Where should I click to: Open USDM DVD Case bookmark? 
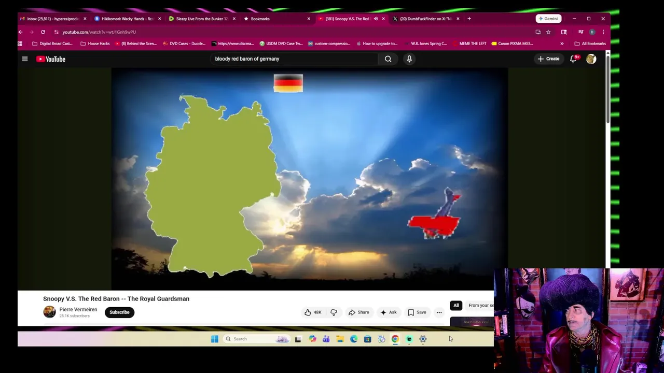click(281, 44)
